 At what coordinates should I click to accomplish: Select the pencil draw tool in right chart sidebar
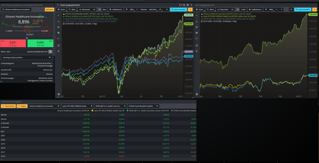click(196, 38)
